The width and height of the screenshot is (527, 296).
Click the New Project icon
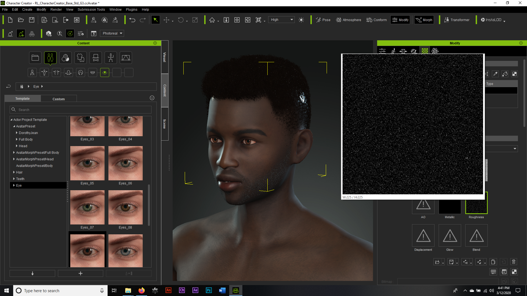[x=10, y=20]
